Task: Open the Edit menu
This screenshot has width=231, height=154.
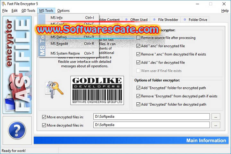Action: tap(14, 11)
